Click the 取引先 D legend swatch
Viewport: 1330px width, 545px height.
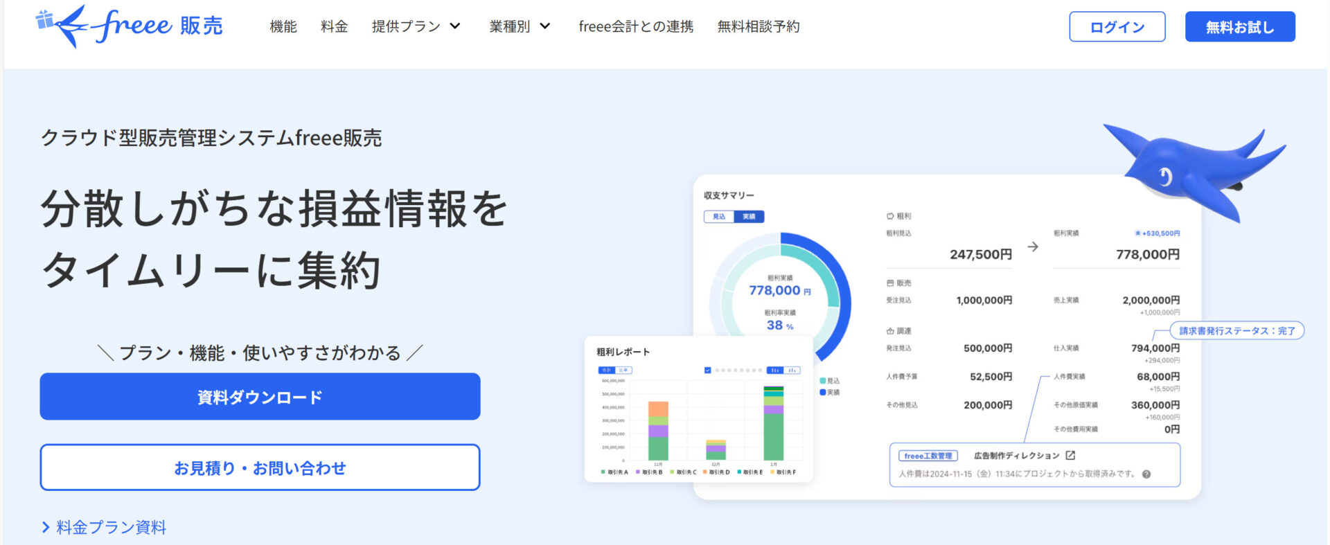[705, 472]
